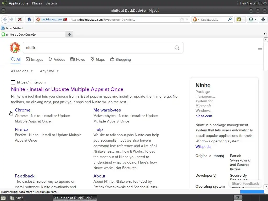Viewport: 268px width, 201px height.
Task: Click the ninite.com favicon placeholder
Action: 13,82
